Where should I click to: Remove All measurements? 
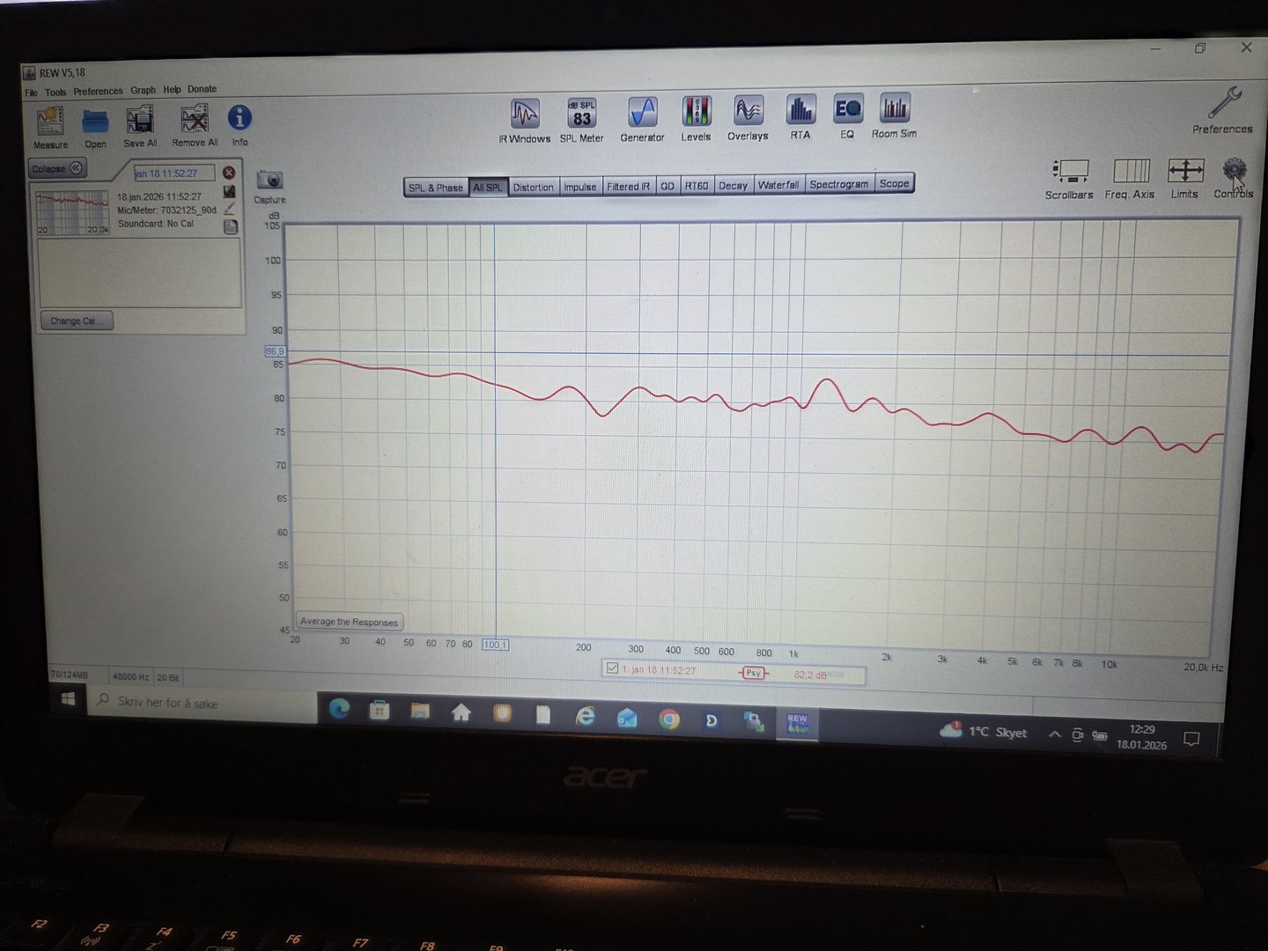pos(195,126)
